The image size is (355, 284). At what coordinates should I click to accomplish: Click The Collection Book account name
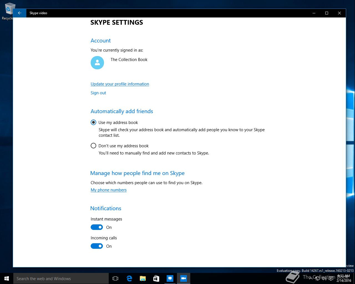click(129, 60)
